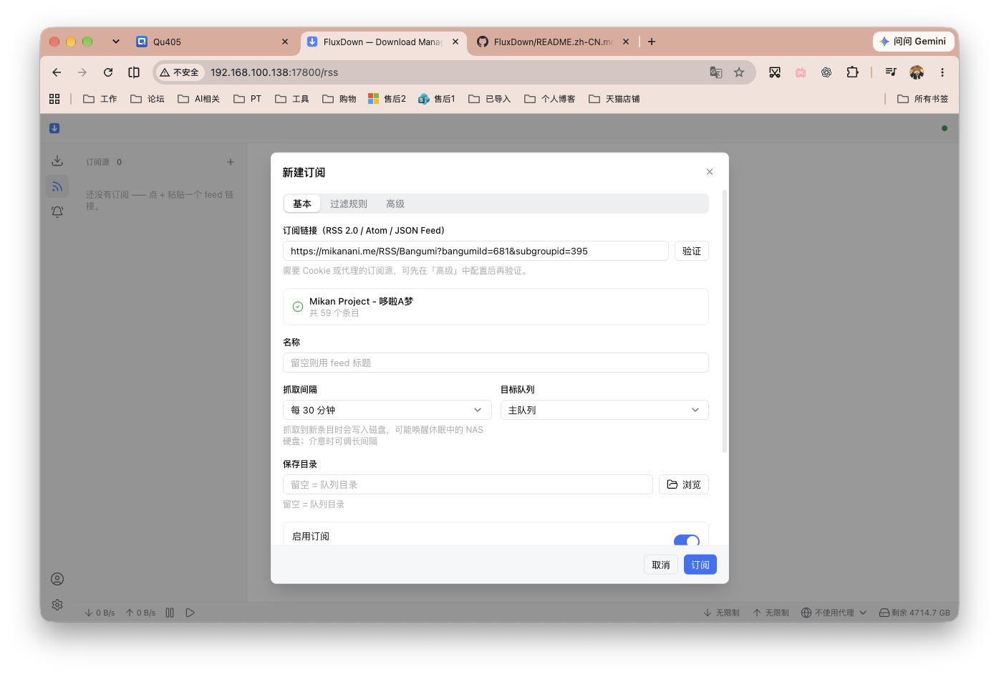
Task: Open the ChatGPT extension icon
Action: (826, 72)
